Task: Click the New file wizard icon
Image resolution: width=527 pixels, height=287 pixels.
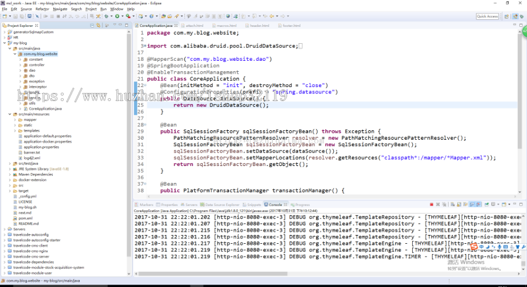Action: click(4, 16)
